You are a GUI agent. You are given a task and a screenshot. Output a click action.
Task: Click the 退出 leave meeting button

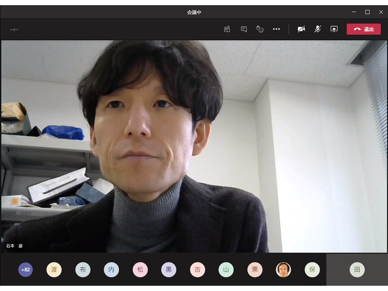pos(363,29)
